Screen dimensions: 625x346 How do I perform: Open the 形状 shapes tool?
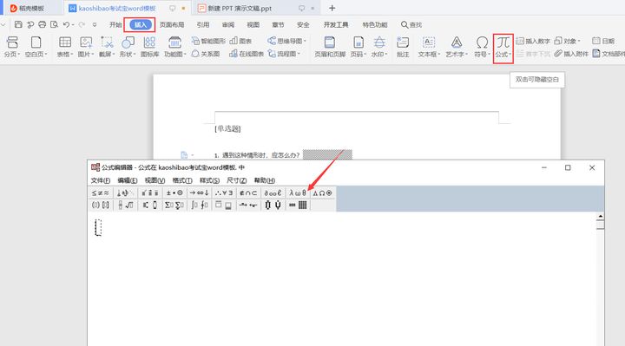tap(128, 47)
